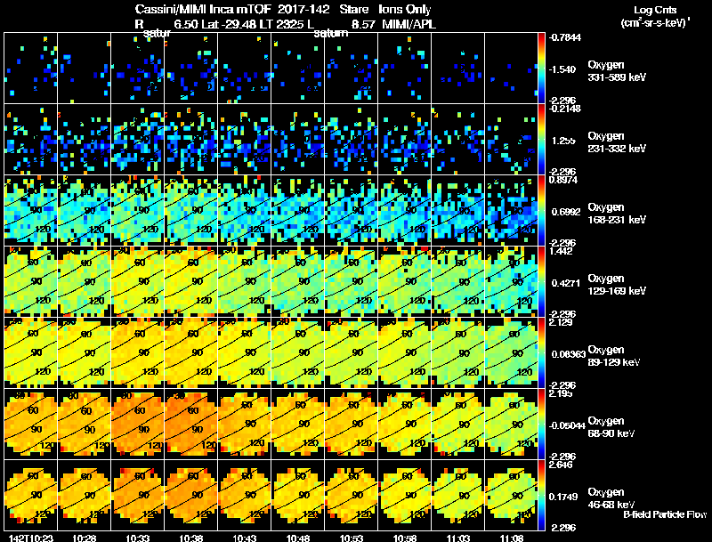Click the Oxygen 231-332 keV row label
Image resolution: width=712 pixels, height=542 pixels.
pos(617,142)
